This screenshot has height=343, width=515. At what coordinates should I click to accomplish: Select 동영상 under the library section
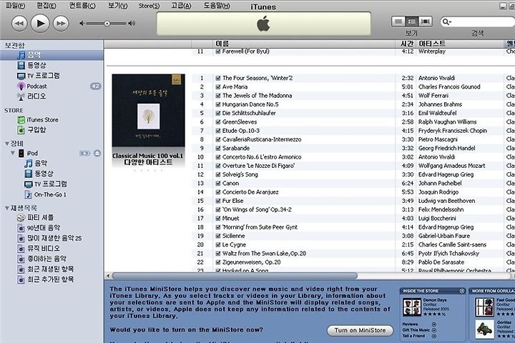[x=36, y=65]
